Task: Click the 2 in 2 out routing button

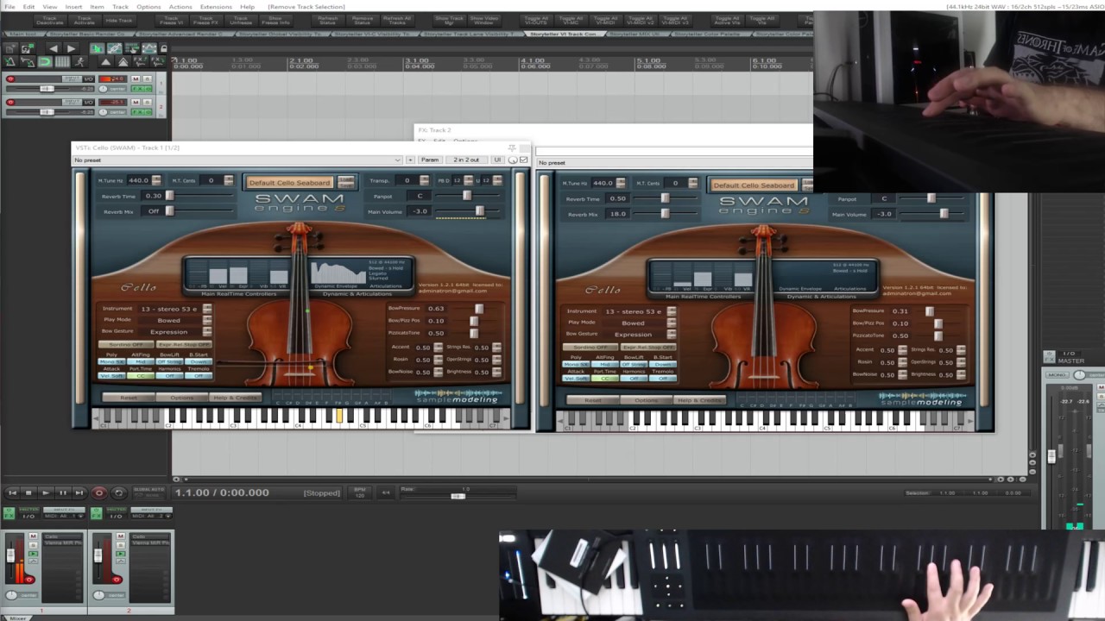Action: [x=466, y=160]
